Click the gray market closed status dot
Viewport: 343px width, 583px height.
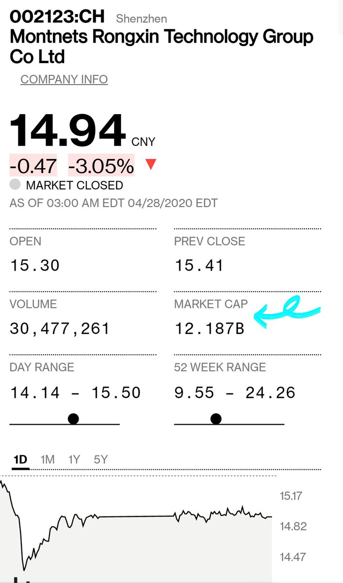pyautogui.click(x=15, y=185)
